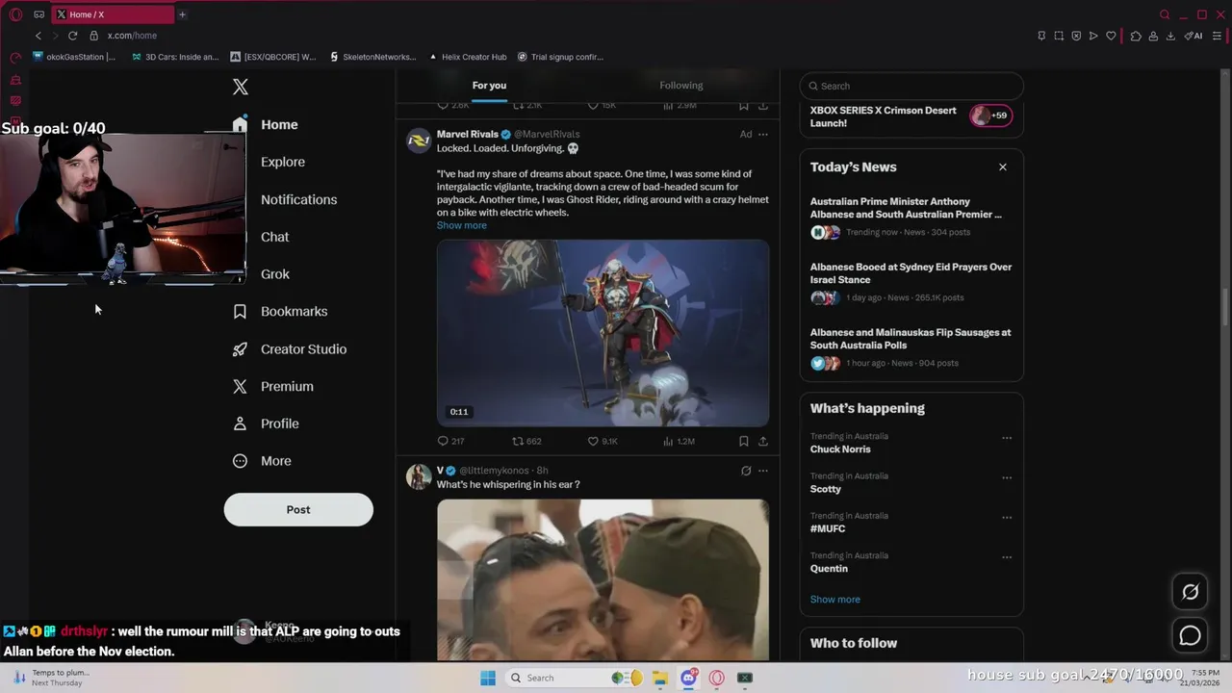This screenshot has height=693, width=1232.
Task: Go to Home in the sidebar
Action: point(279,124)
